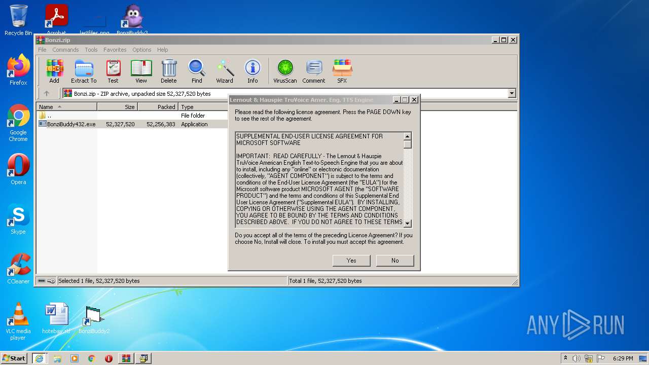The width and height of the screenshot is (649, 365).
Task: Click the Add toolbar icon in WinRAR
Action: pyautogui.click(x=54, y=71)
